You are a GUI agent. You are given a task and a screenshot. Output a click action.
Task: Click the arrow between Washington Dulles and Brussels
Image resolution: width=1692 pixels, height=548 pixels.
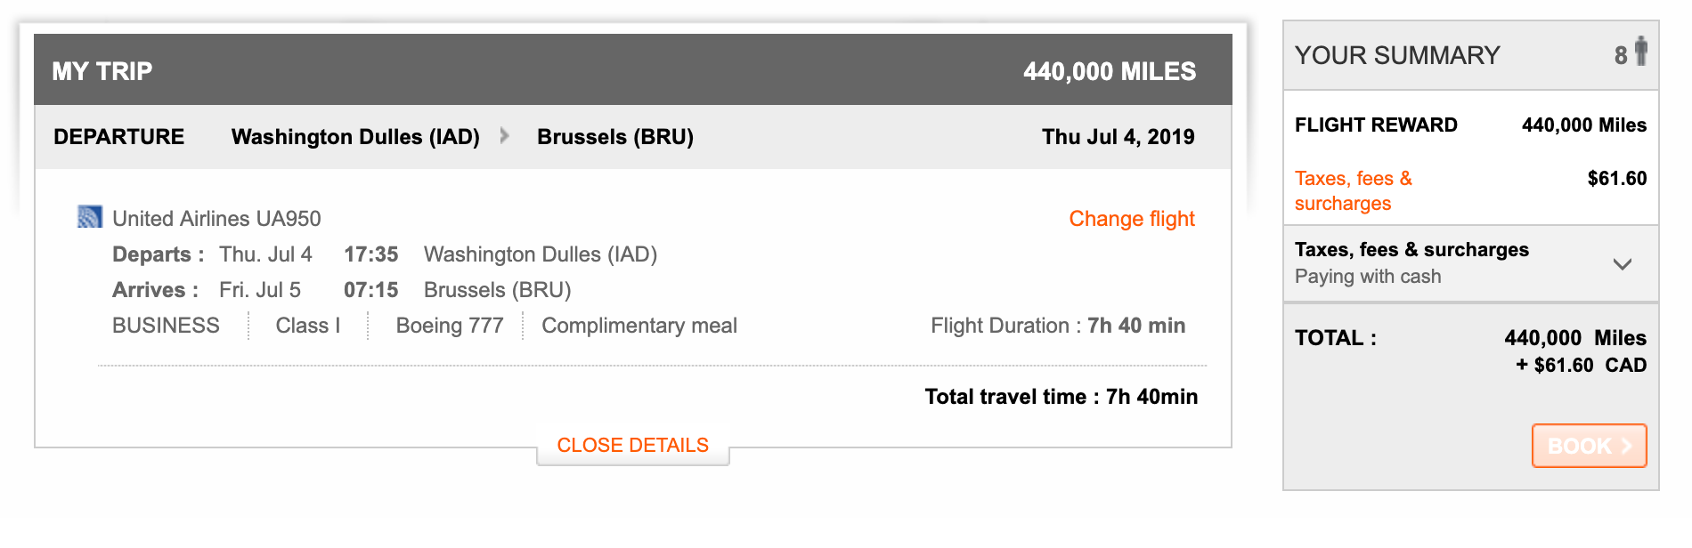(505, 136)
